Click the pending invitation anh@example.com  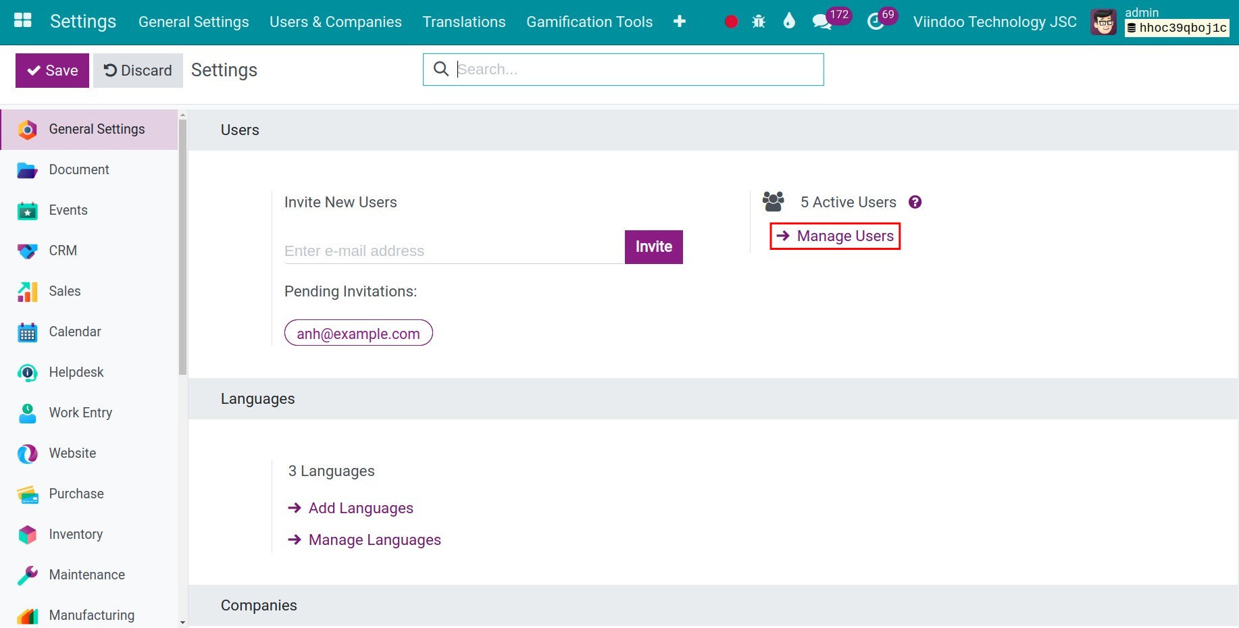[359, 333]
